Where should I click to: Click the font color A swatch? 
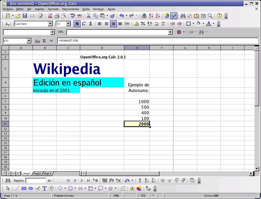[209, 24]
